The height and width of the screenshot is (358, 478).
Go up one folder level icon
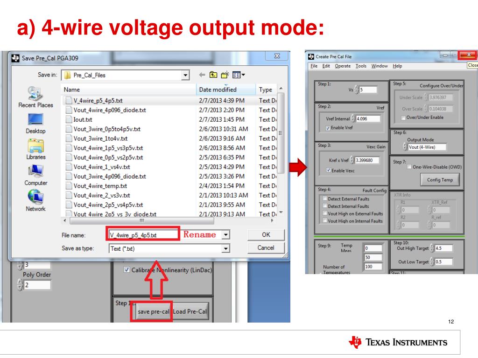pos(213,75)
